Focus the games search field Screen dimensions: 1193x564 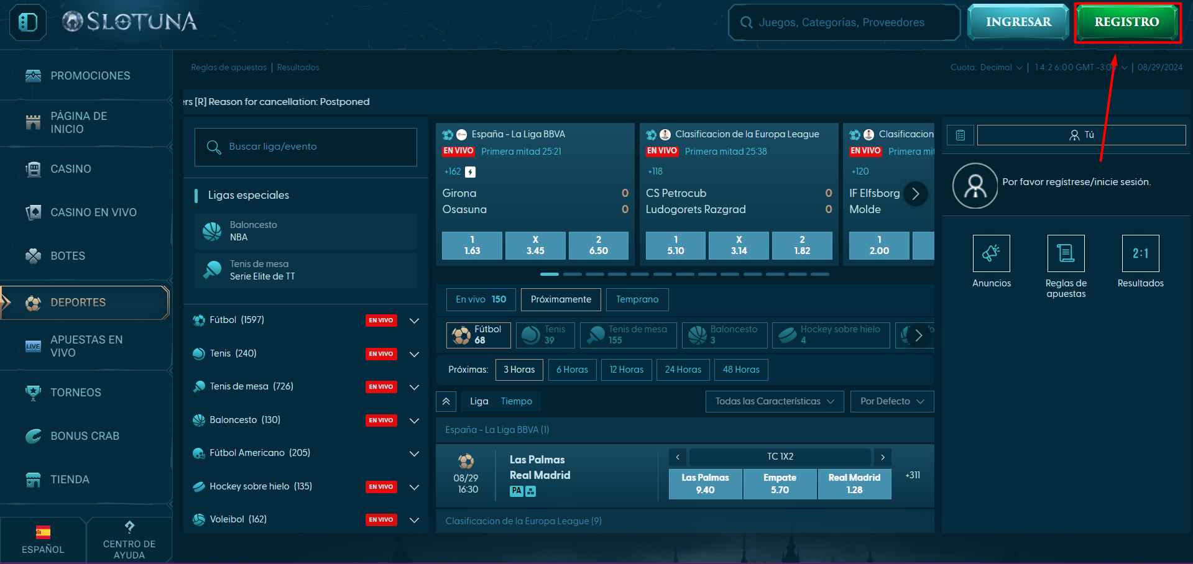tap(844, 22)
